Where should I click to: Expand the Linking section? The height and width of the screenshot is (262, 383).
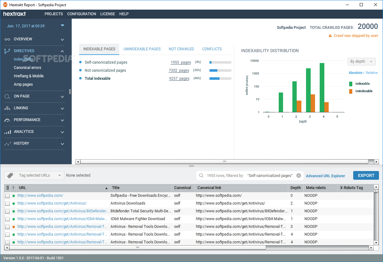[x=62, y=109]
